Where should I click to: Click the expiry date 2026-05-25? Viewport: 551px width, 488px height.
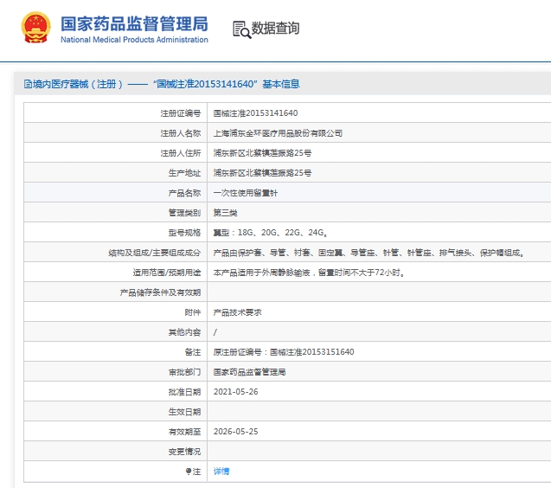(236, 432)
